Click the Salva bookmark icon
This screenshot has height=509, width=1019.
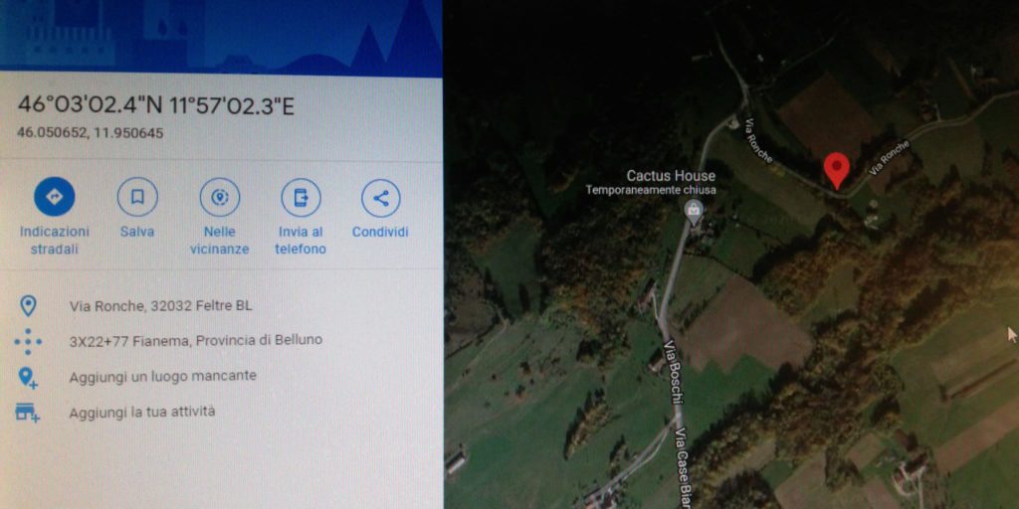click(137, 197)
